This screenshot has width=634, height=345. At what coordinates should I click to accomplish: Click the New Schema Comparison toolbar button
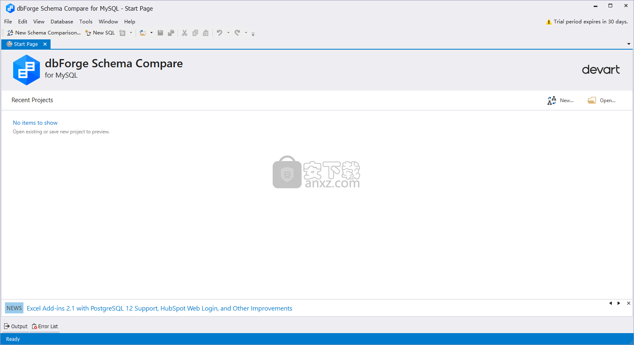coord(44,33)
